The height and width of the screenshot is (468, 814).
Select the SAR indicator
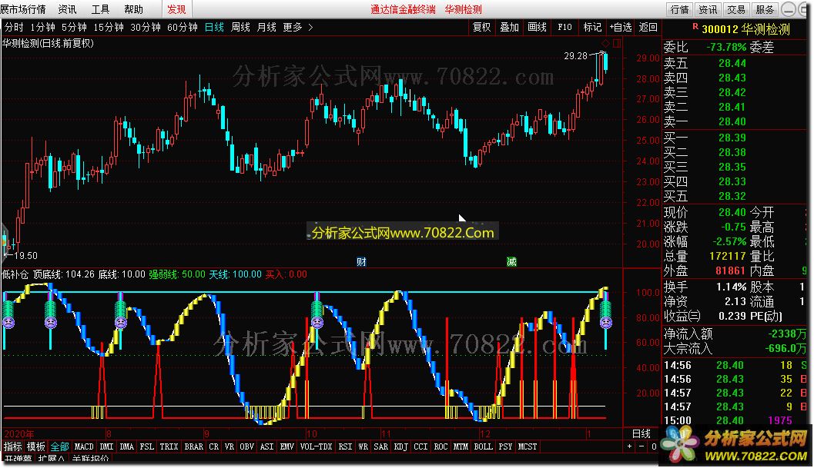click(381, 446)
